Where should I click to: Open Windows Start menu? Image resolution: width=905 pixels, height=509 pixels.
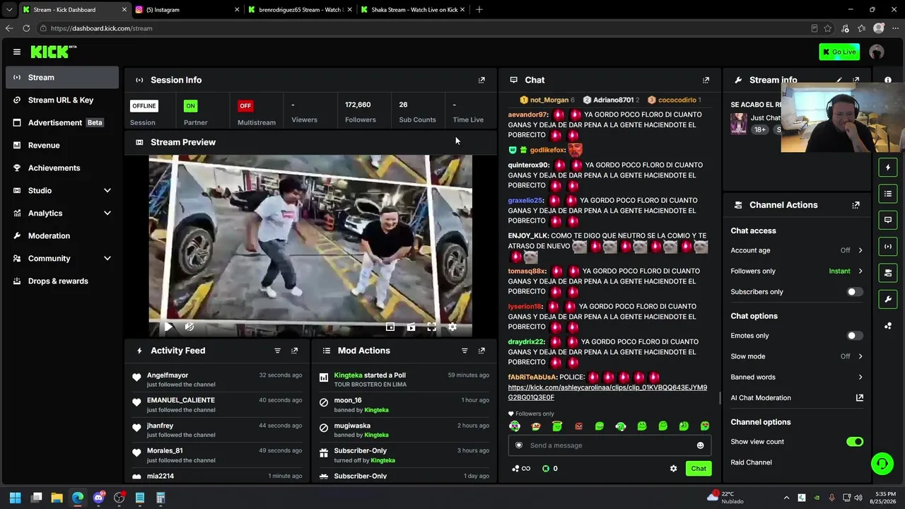pyautogui.click(x=16, y=498)
